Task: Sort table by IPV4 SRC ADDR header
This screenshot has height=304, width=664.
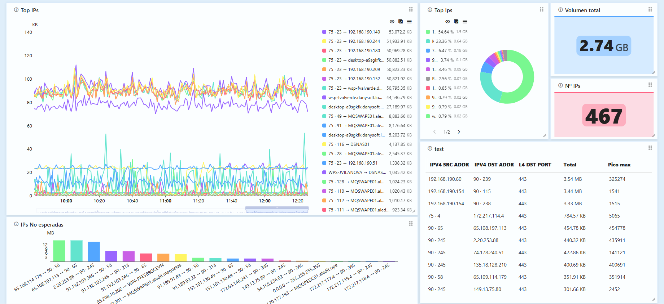Action: [449, 165]
